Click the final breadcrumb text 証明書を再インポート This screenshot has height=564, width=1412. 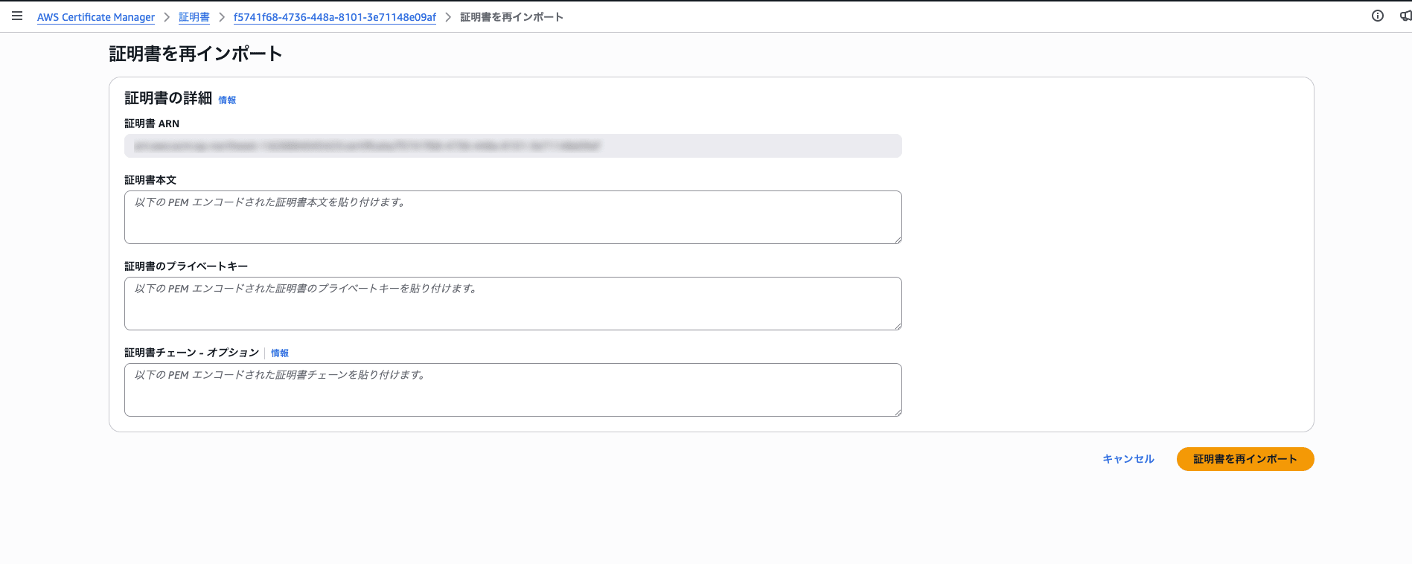point(511,17)
